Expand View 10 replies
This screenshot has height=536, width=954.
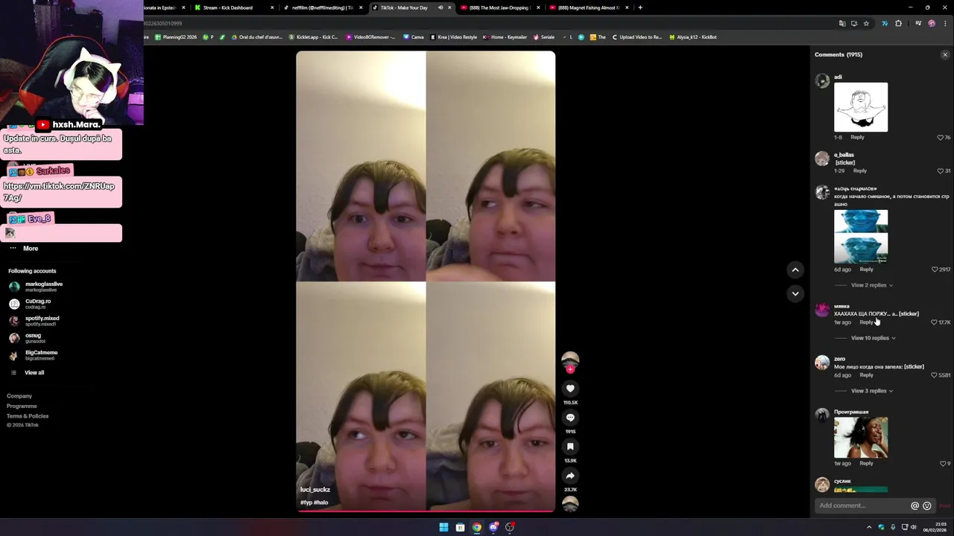[874, 338]
